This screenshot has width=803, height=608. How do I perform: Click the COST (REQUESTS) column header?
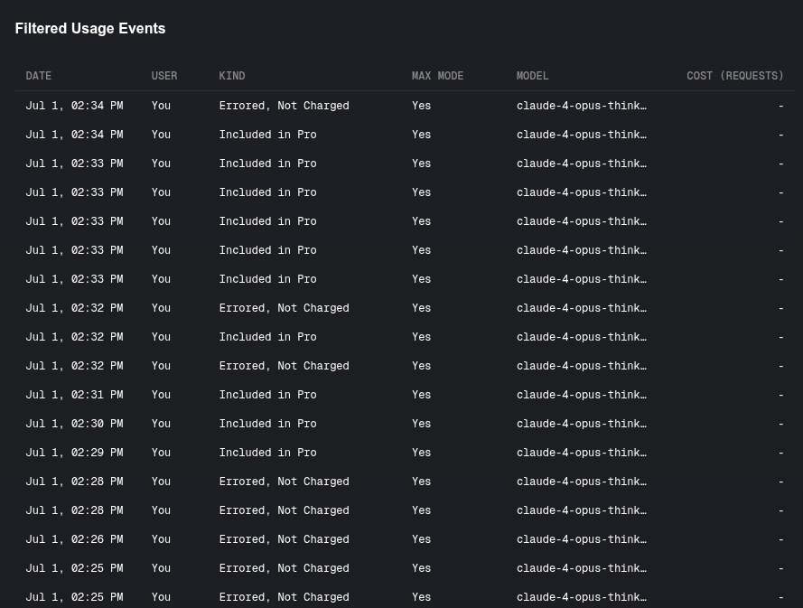point(735,76)
